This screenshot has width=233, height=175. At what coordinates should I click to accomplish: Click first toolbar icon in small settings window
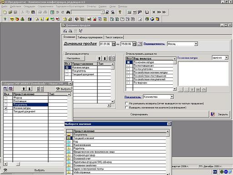(x=5, y=89)
